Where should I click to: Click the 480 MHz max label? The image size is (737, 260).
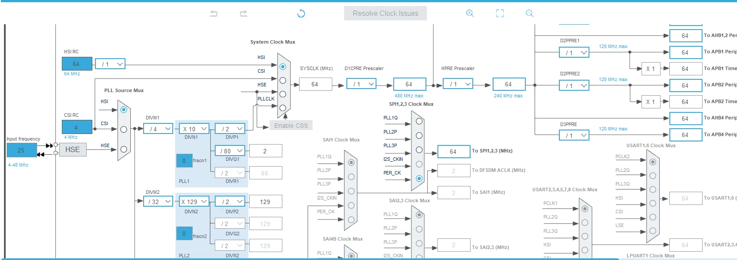(409, 96)
